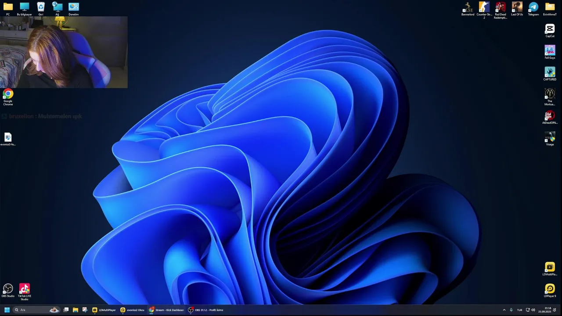Open the evoniss file on desktop
This screenshot has width=562, height=316.
tap(8, 140)
